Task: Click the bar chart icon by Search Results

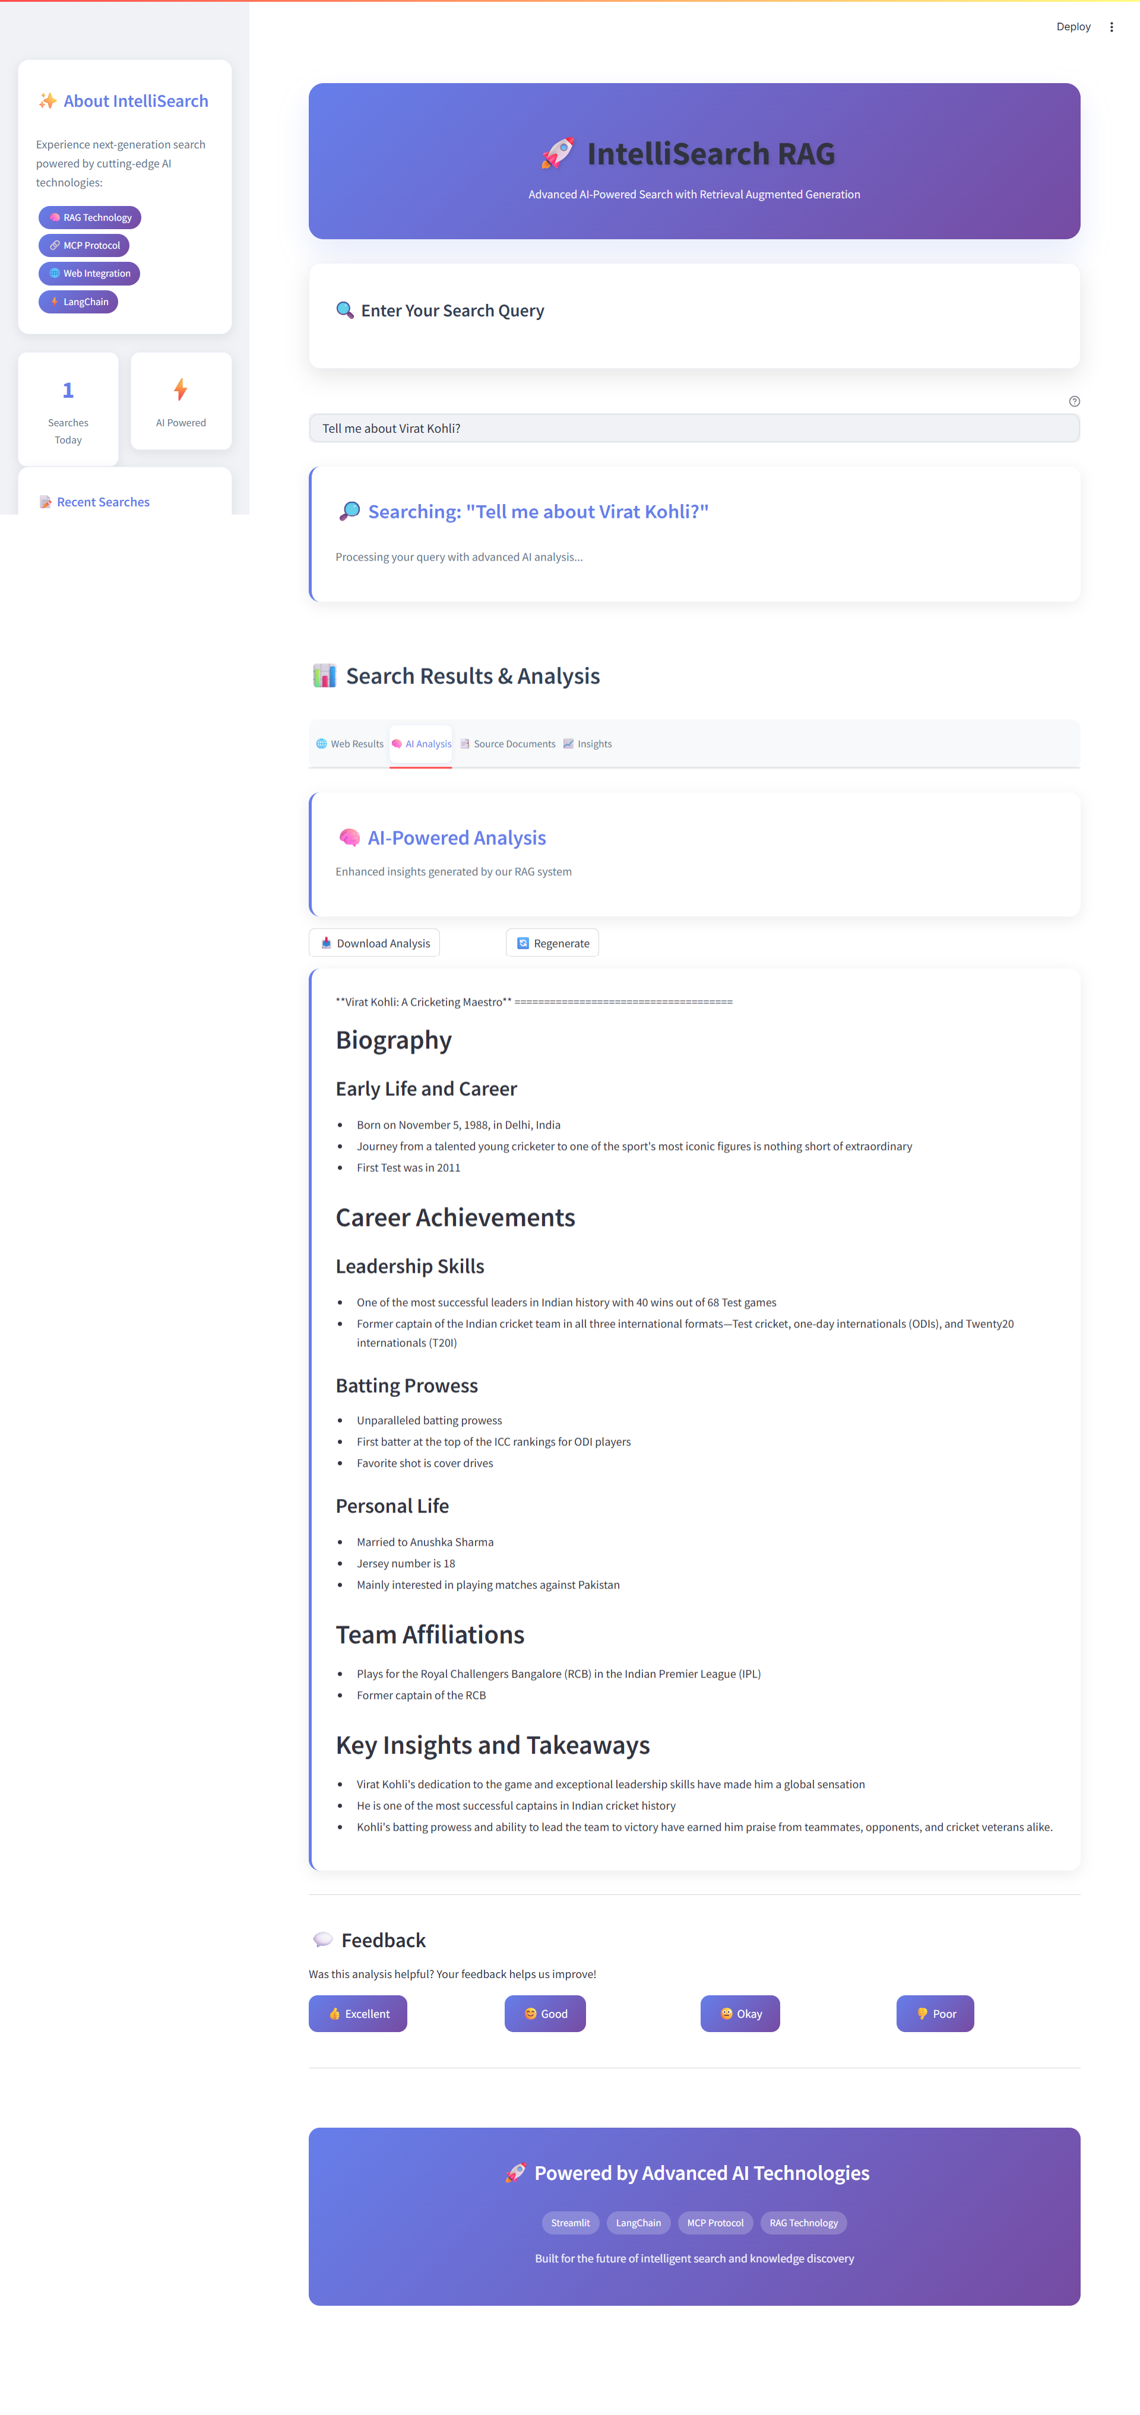Action: pyautogui.click(x=324, y=675)
